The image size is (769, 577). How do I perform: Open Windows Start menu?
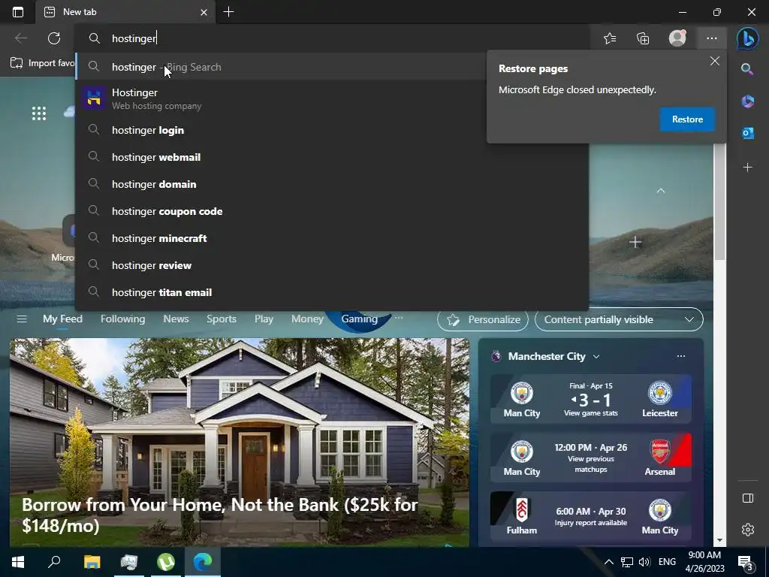(18, 562)
